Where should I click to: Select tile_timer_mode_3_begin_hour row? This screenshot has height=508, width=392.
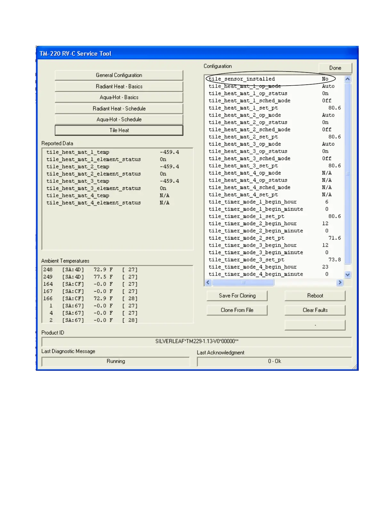274,245
